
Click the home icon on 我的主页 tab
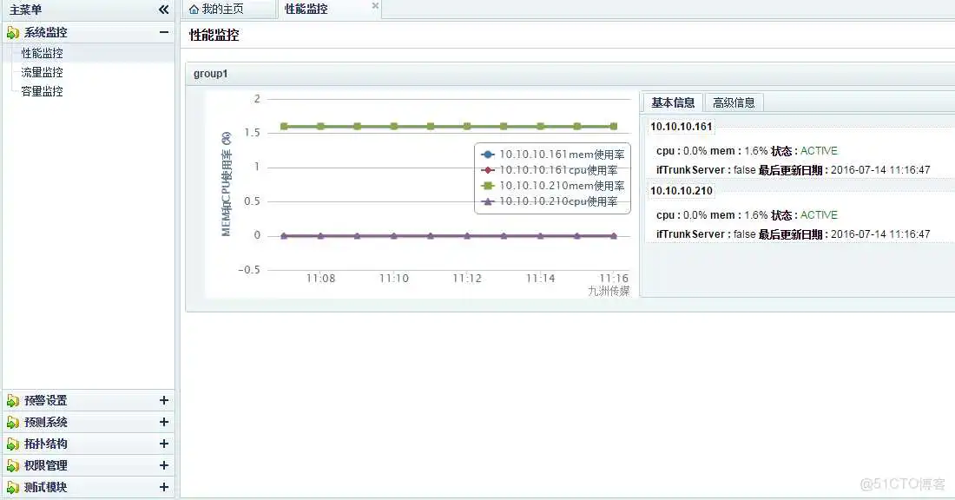[x=195, y=9]
